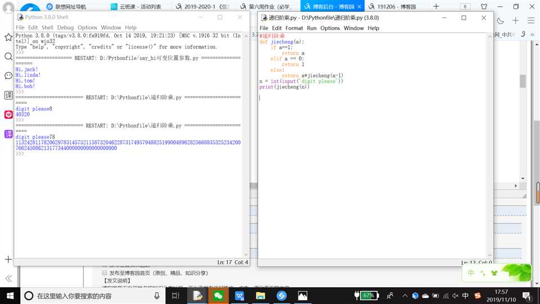The width and height of the screenshot is (540, 304).
Task: Open Edit menu in 递归阶乘.py editor
Action: (277, 28)
